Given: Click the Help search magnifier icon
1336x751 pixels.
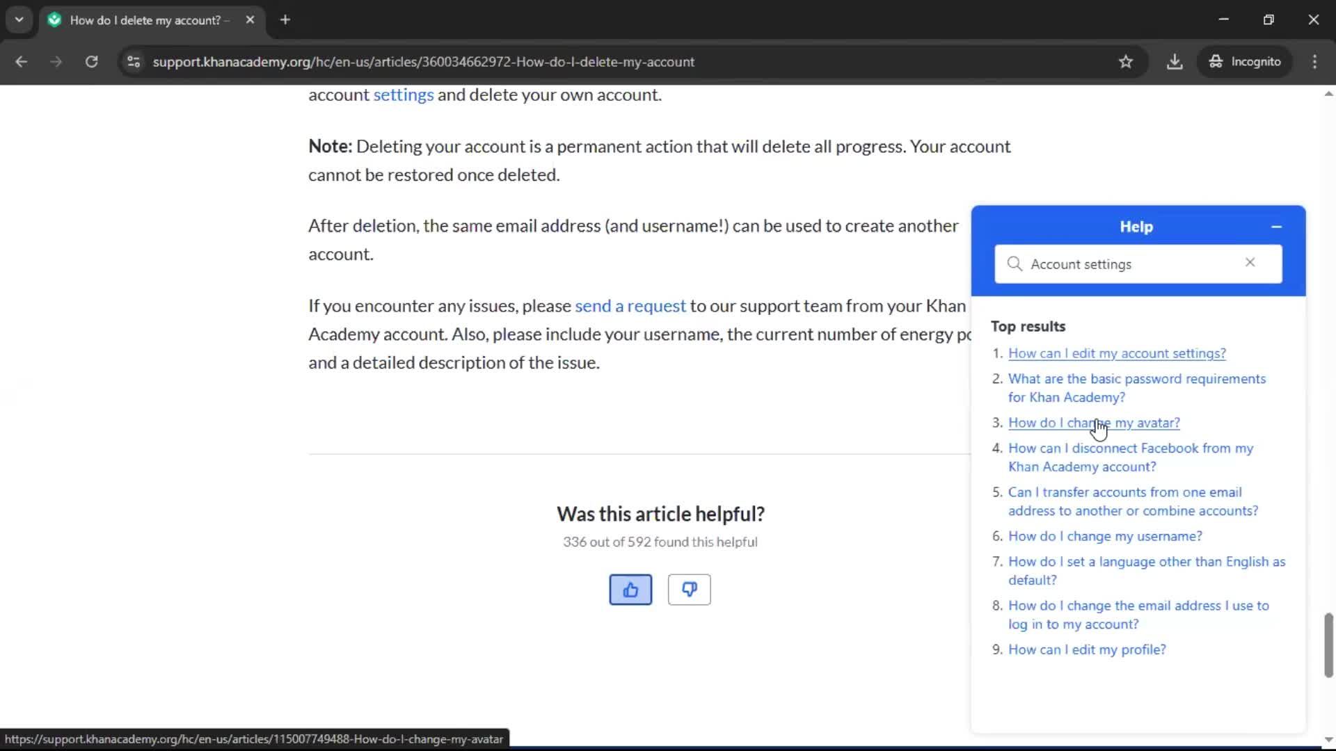Looking at the screenshot, I should (x=1015, y=264).
